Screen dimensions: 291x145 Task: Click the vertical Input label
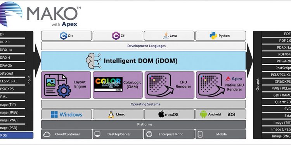29,80
